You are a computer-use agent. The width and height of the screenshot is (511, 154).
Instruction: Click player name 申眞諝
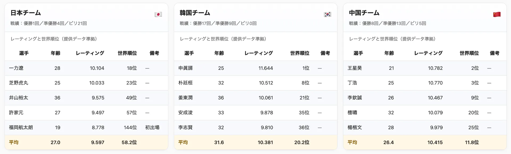[186, 68]
